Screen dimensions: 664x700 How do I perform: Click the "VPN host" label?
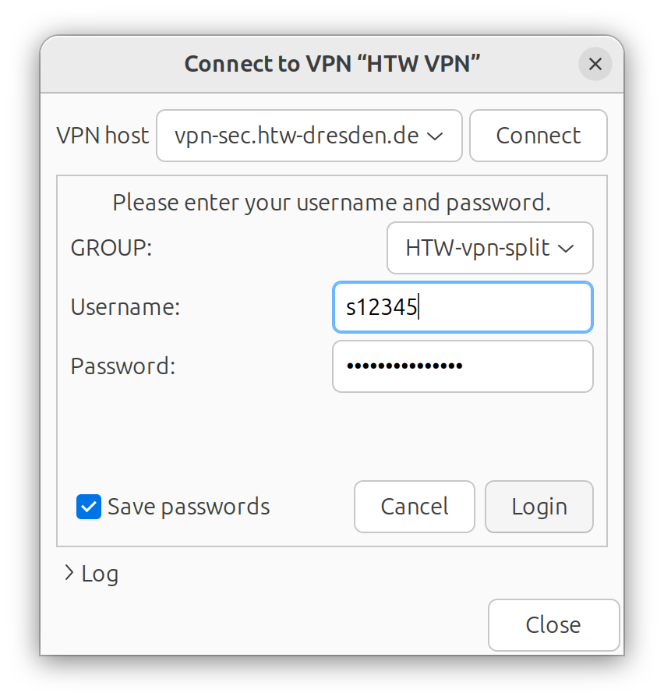coord(102,136)
